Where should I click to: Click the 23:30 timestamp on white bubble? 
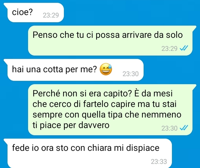coord(131,74)
